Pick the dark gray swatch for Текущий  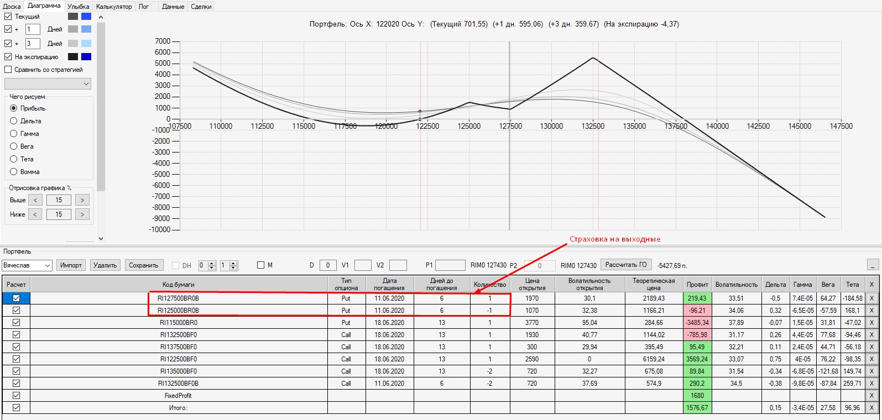[x=73, y=17]
